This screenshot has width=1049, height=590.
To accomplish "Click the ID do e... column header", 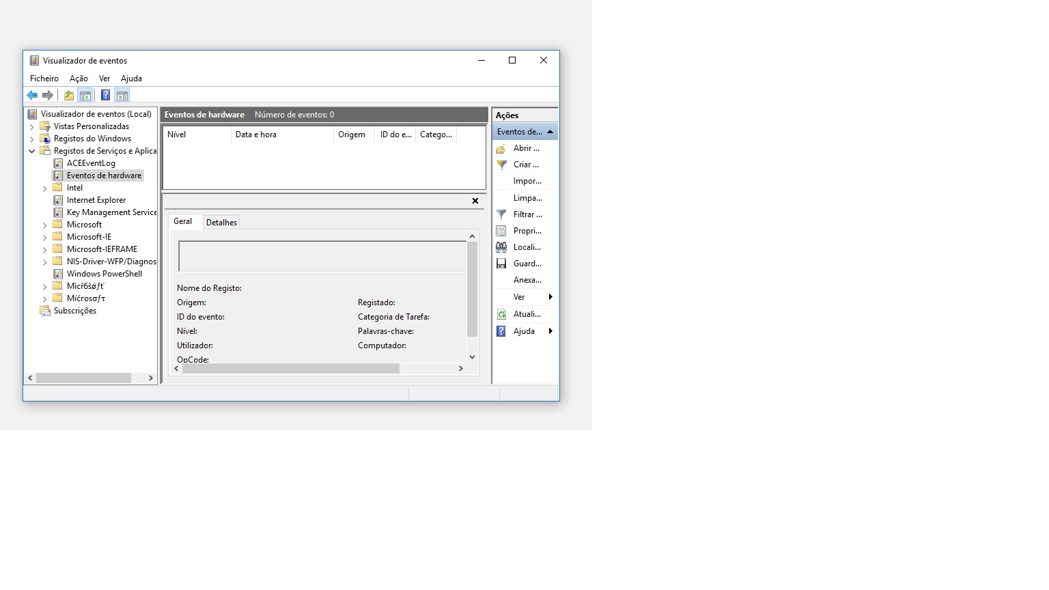I will [395, 135].
